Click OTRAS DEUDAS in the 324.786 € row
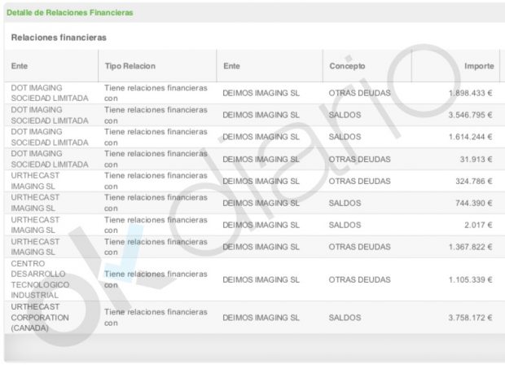The width and height of the screenshot is (505, 365). [x=359, y=181]
